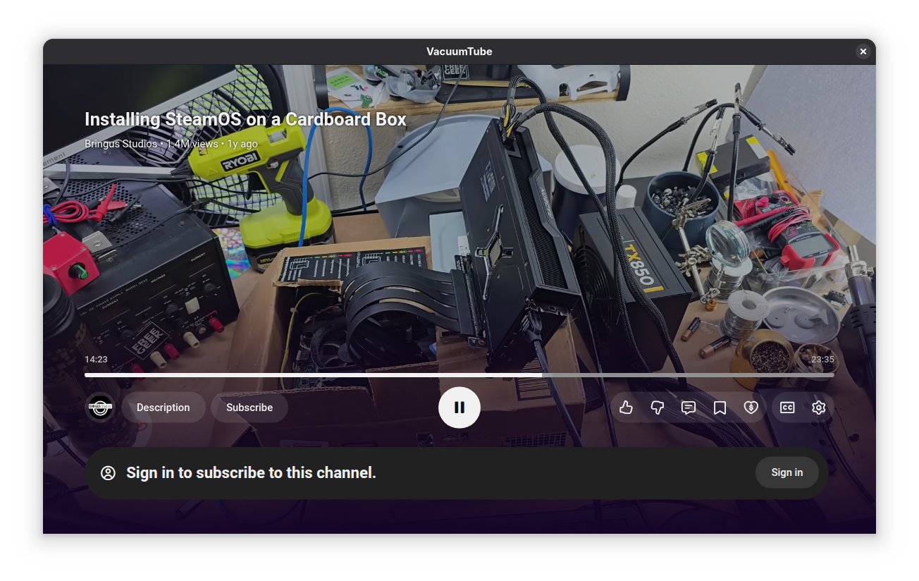Click the Subscribe button
The width and height of the screenshot is (919, 581).
pyautogui.click(x=249, y=408)
